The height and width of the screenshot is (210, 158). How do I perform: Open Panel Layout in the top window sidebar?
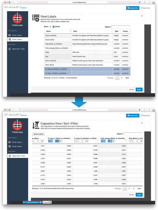click(18, 35)
